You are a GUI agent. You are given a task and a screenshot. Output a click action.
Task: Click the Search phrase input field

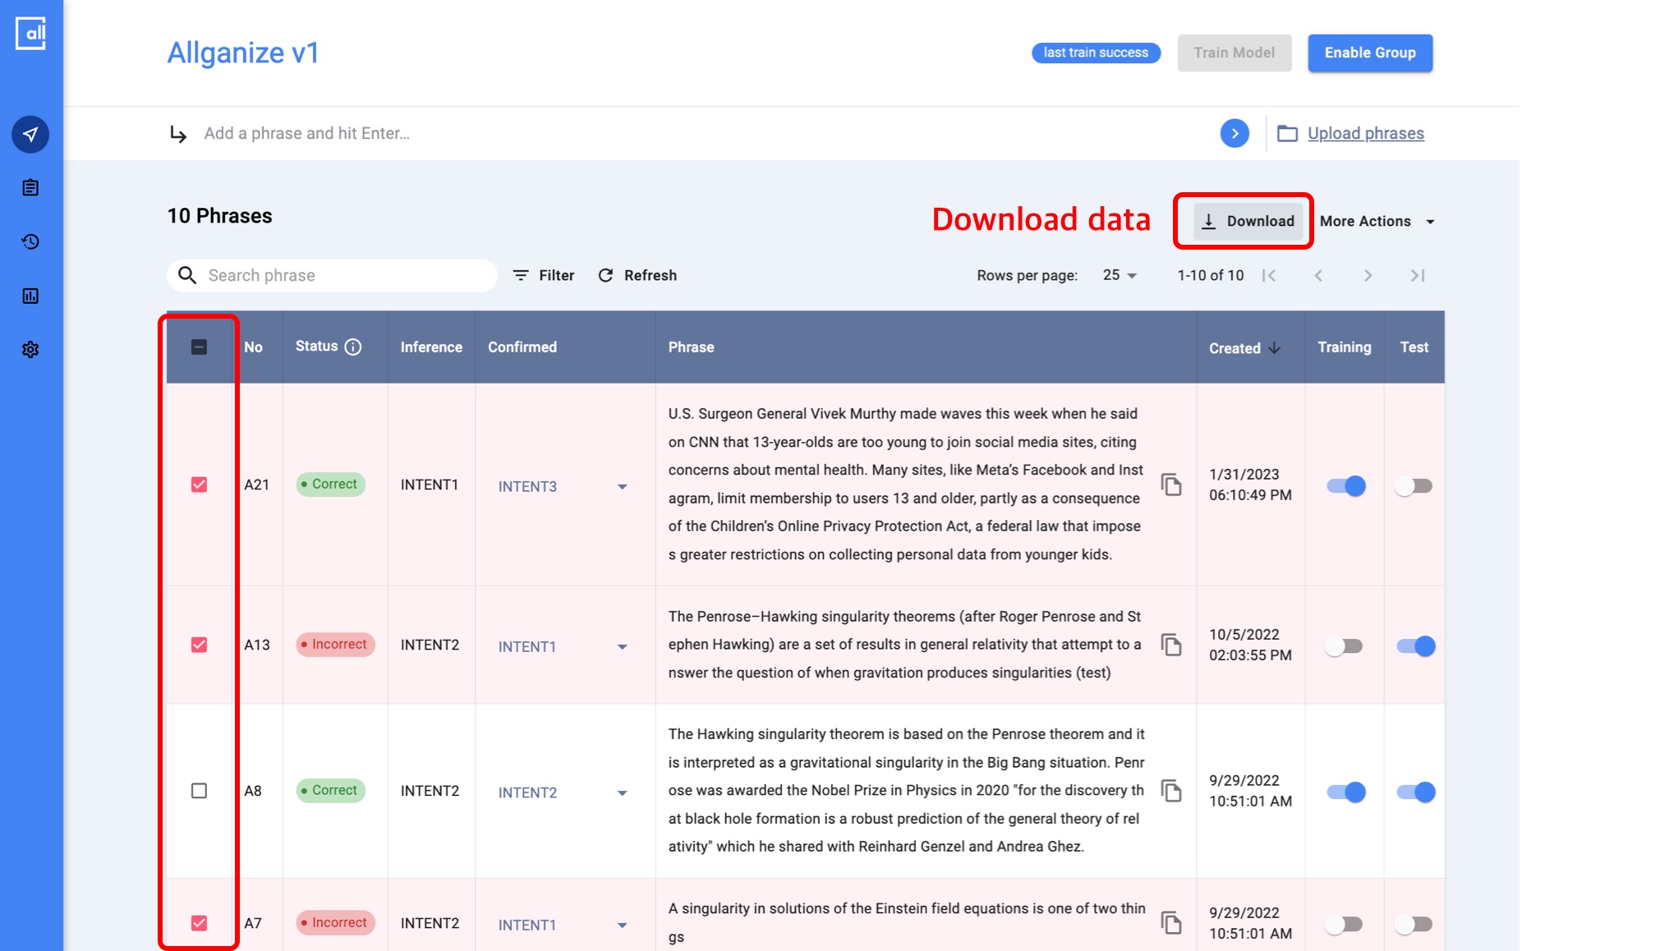pyautogui.click(x=345, y=275)
